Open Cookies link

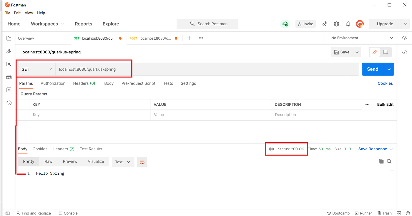(x=385, y=83)
